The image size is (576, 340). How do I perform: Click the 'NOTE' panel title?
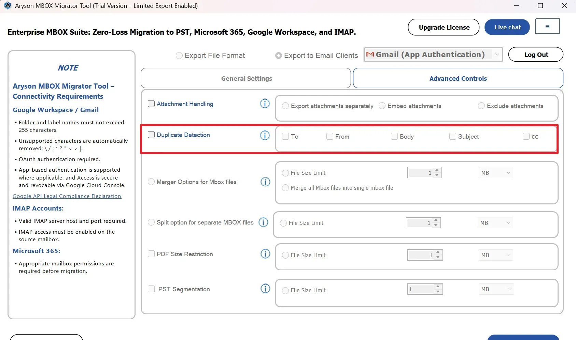pyautogui.click(x=68, y=68)
